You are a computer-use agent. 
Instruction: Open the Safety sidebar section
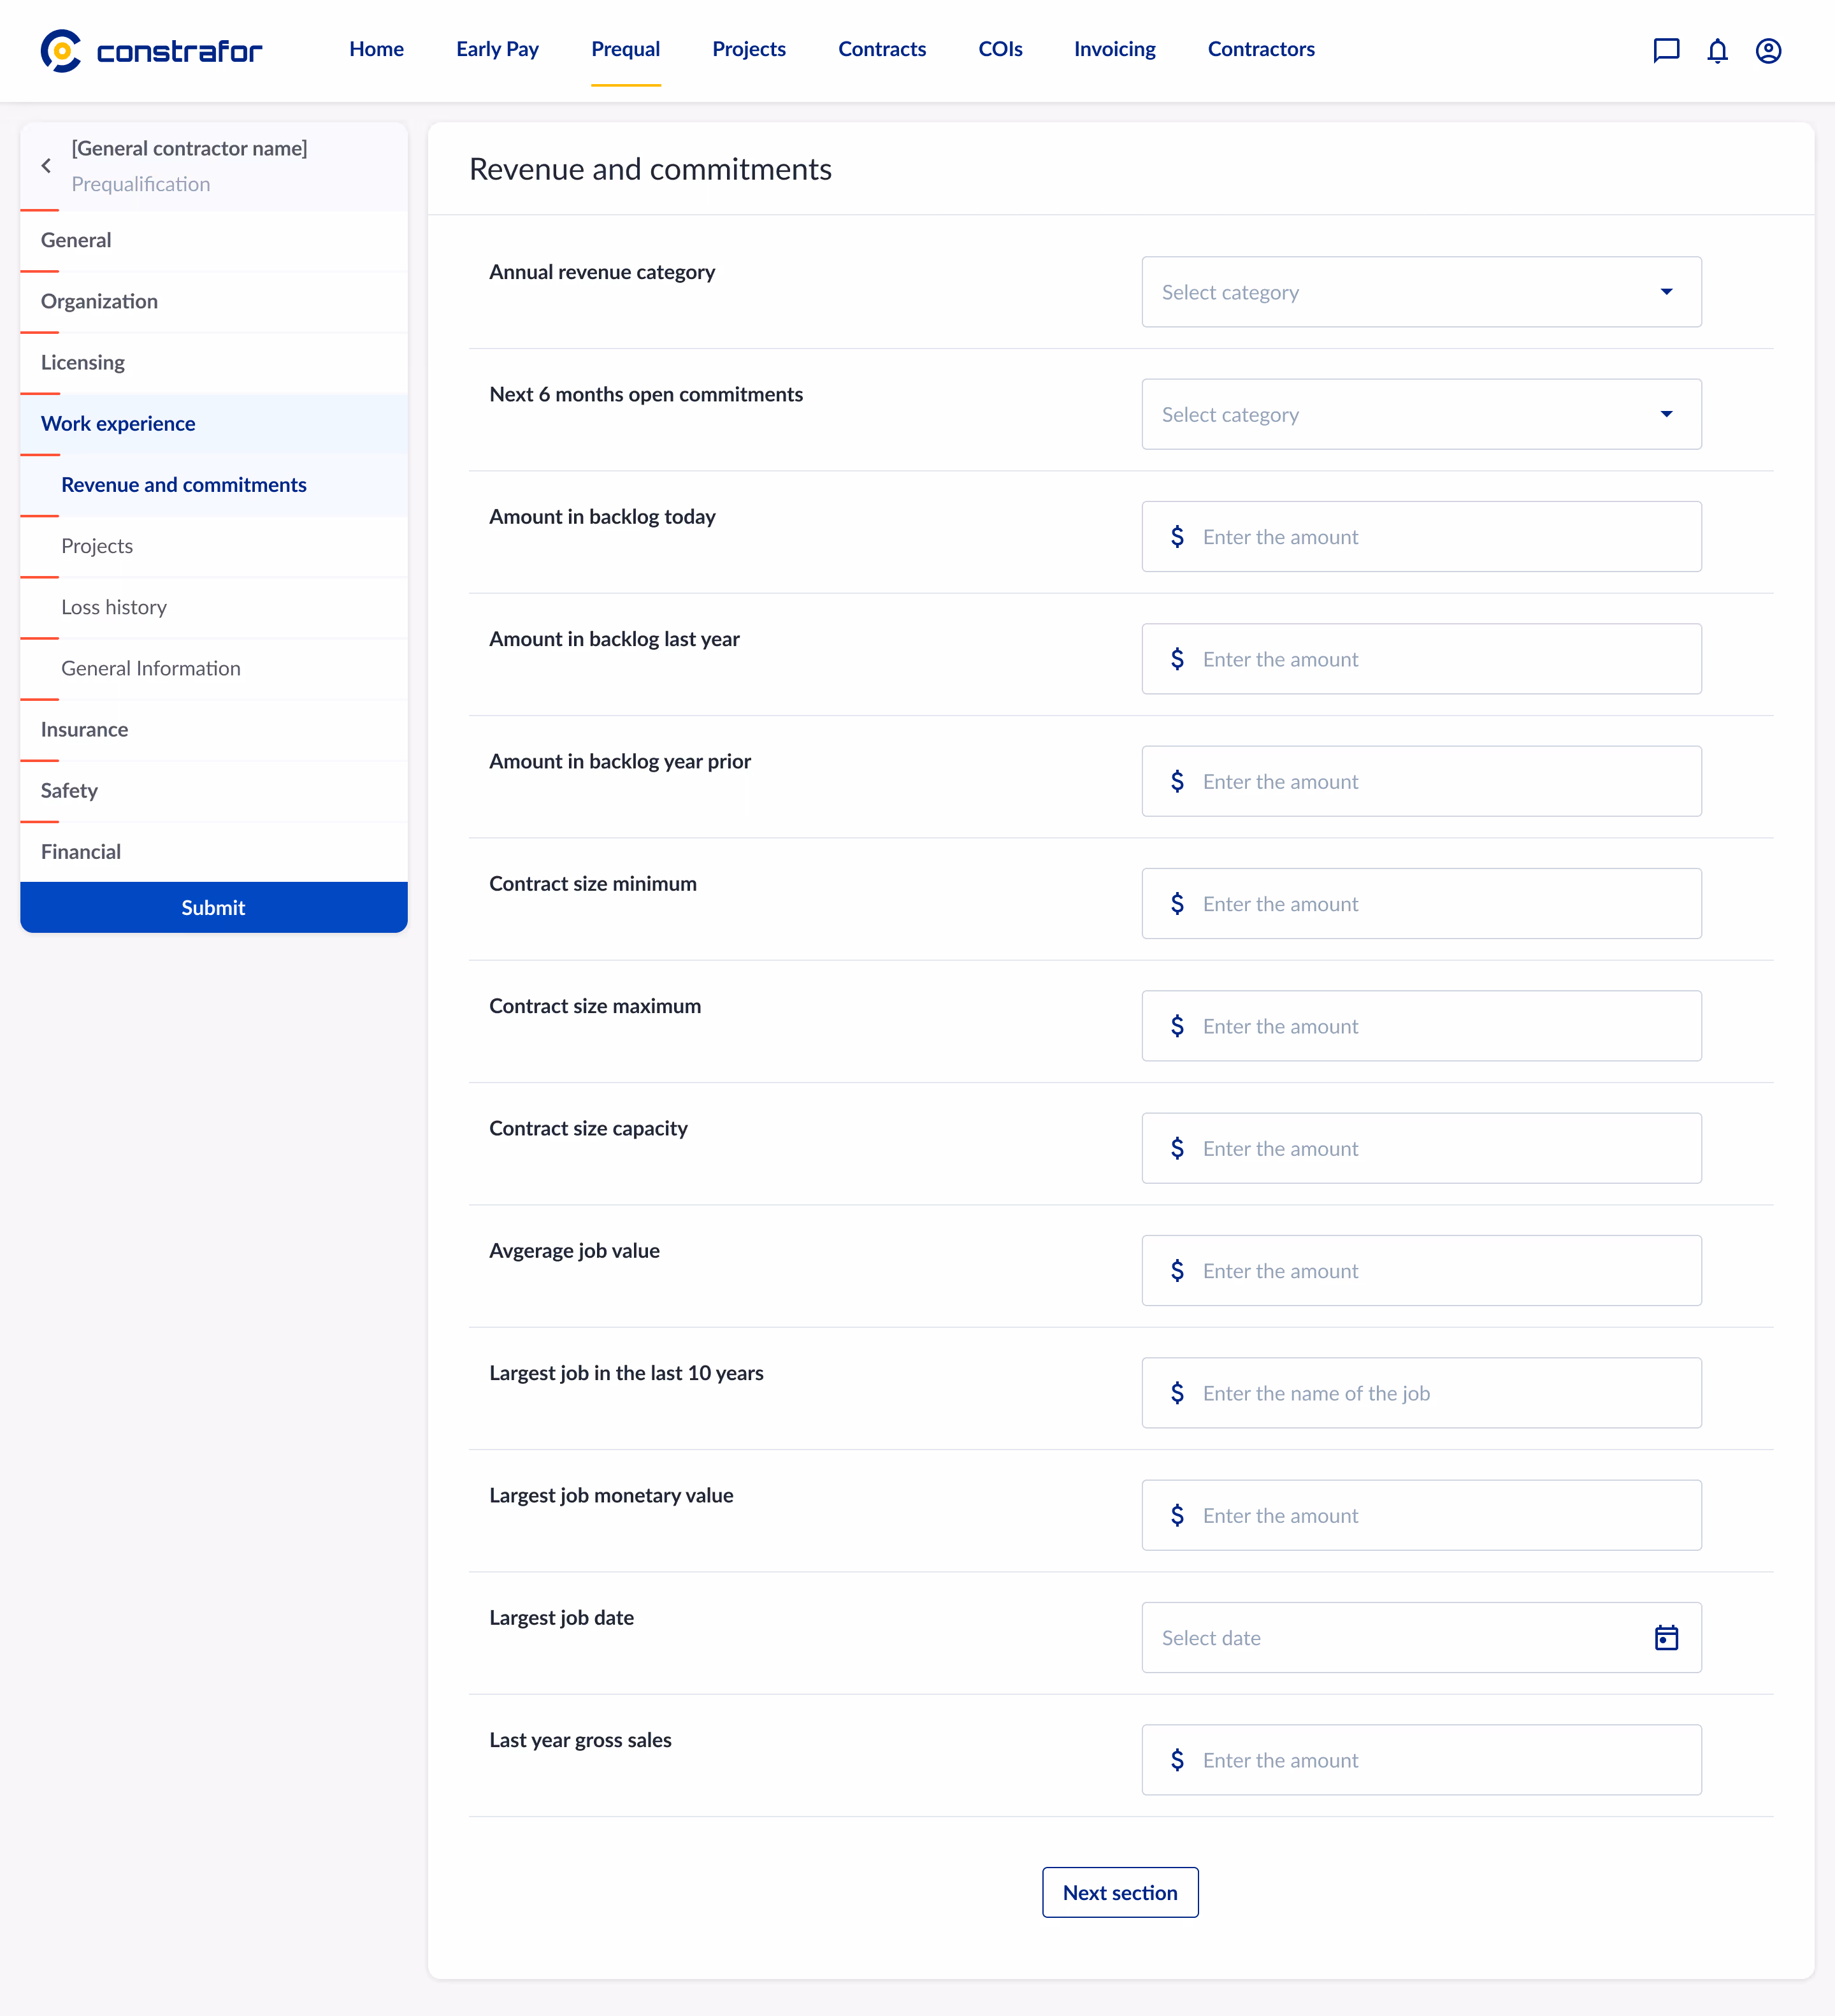(x=214, y=790)
